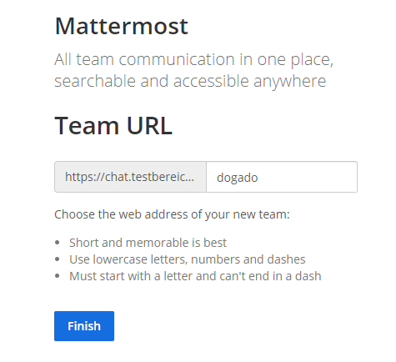Click bullet dot beside "Short and memorable"
Image resolution: width=396 pixels, height=362 pixels.
(x=58, y=243)
